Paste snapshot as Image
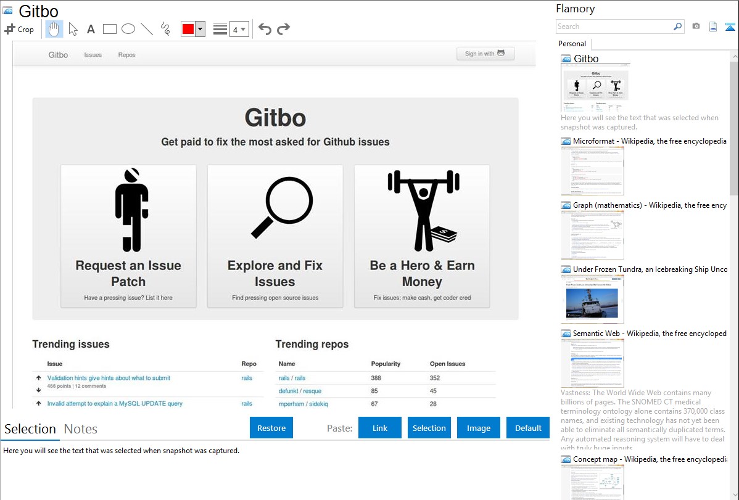 click(478, 428)
